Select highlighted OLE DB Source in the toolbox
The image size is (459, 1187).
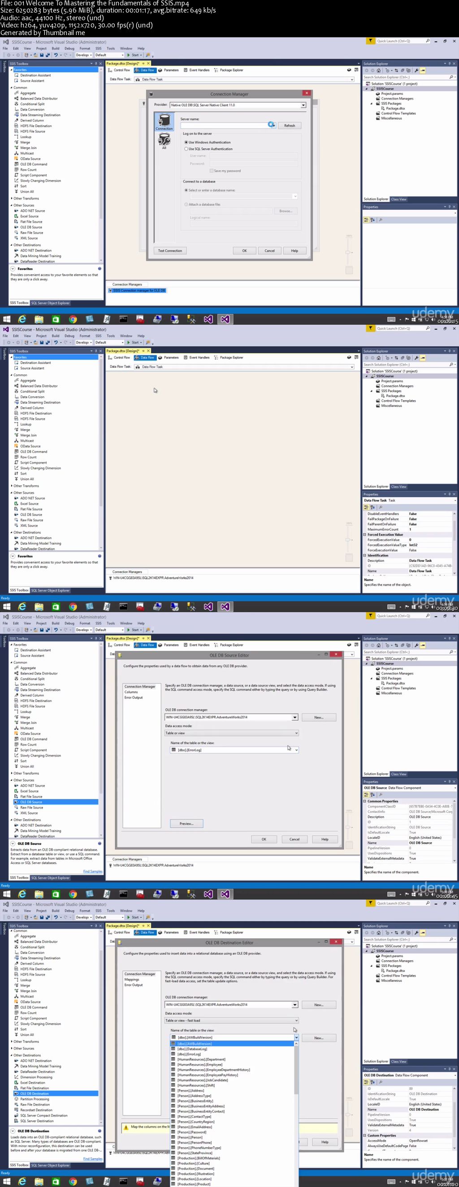pos(56,802)
